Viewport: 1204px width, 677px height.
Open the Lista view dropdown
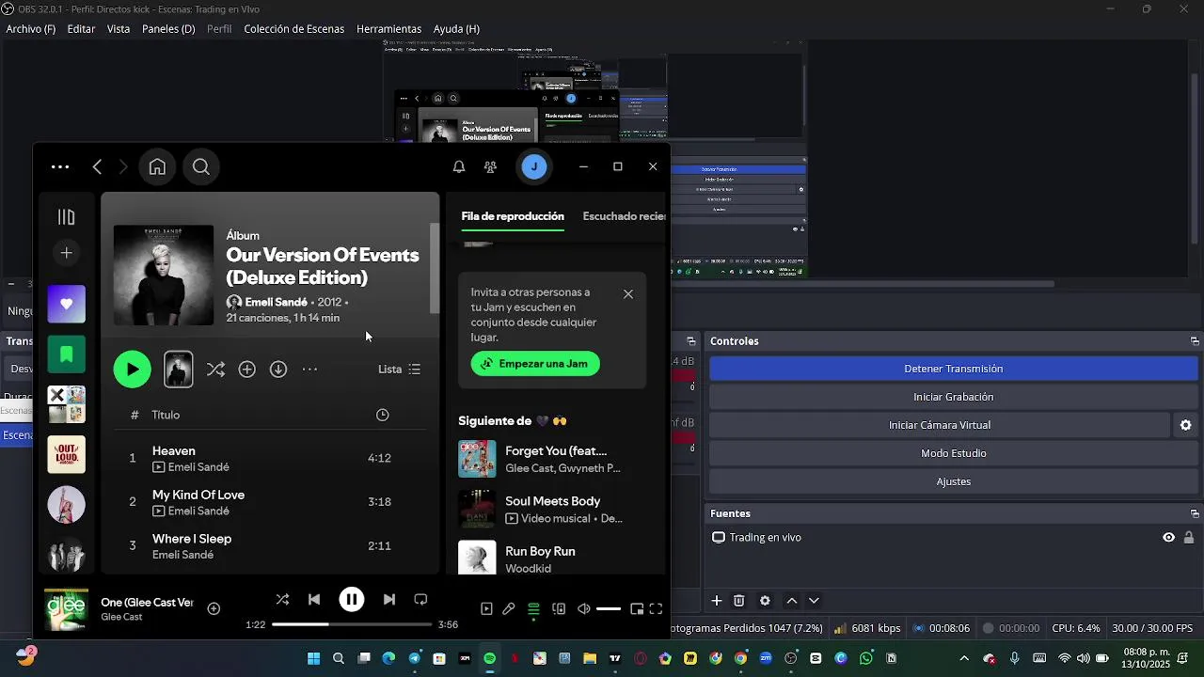(x=400, y=370)
